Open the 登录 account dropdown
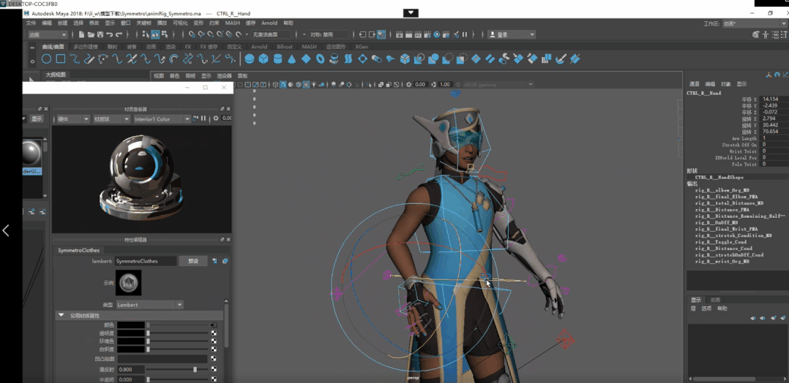This screenshot has width=789, height=383. coord(511,34)
